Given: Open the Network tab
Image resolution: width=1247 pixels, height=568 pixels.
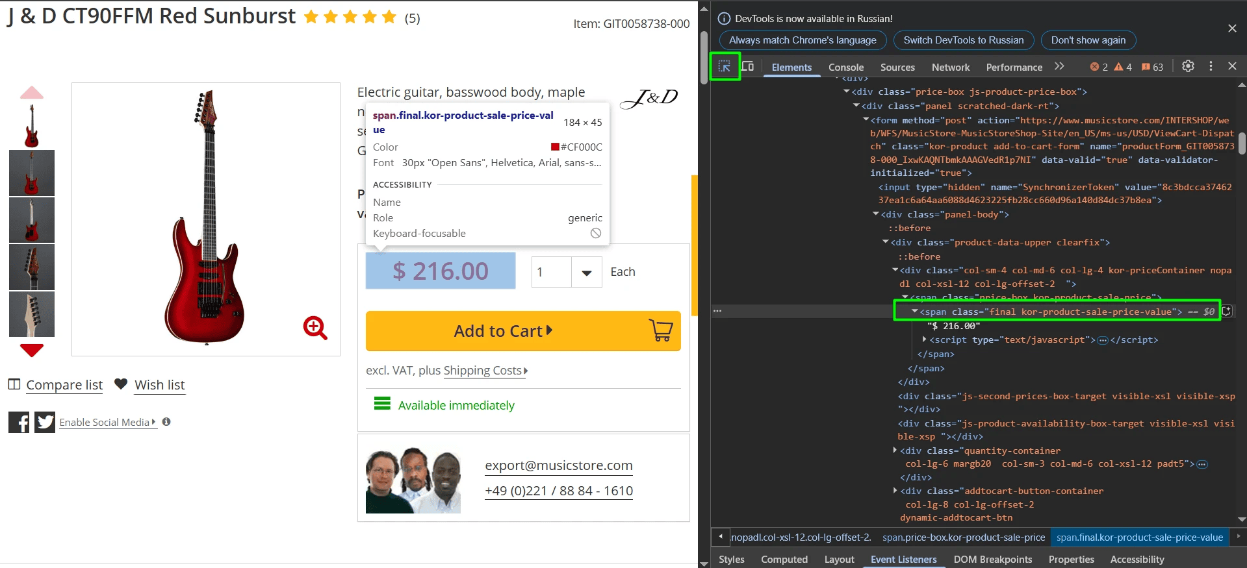Looking at the screenshot, I should click(950, 67).
